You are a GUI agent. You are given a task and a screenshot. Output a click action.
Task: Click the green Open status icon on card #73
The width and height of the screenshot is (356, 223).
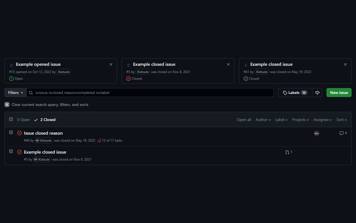pyautogui.click(x=11, y=79)
